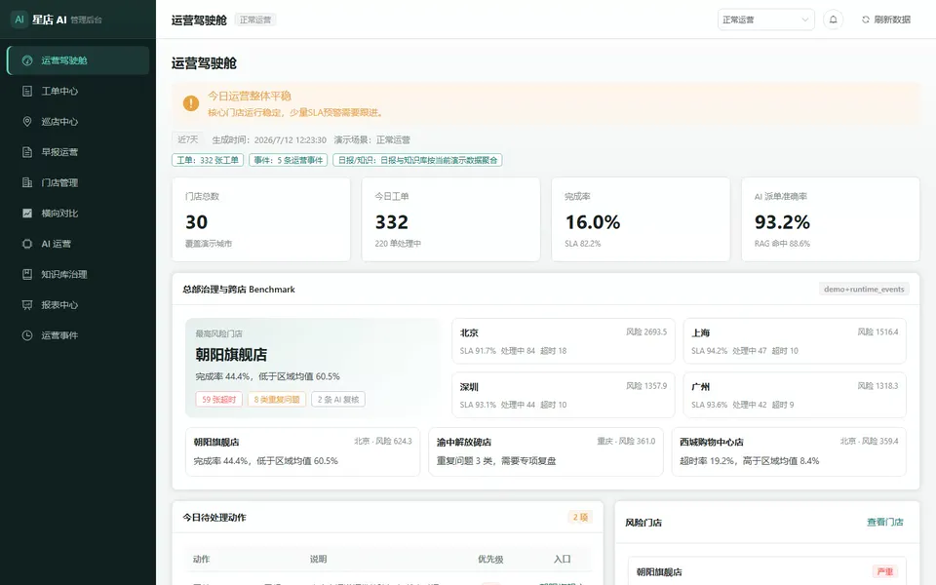The image size is (936, 585).
Task: Click the 横向对比 chart icon
Action: (27, 213)
